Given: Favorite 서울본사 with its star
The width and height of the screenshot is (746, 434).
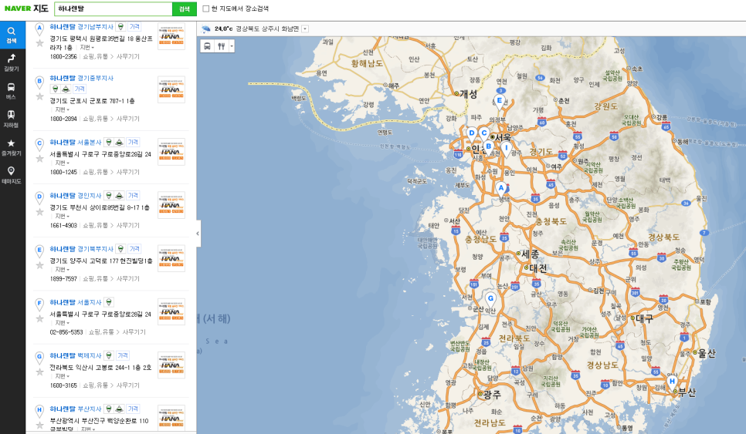Looking at the screenshot, I should 40,159.
